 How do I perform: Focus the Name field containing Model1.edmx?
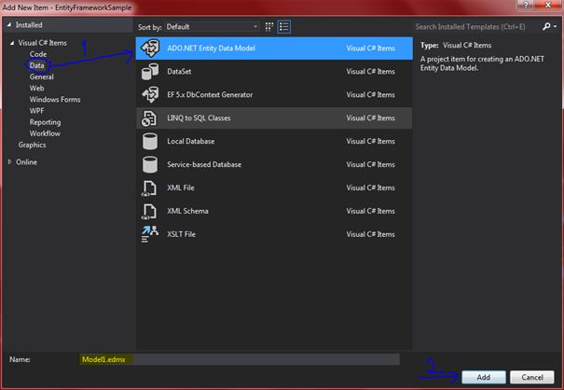tap(240, 359)
